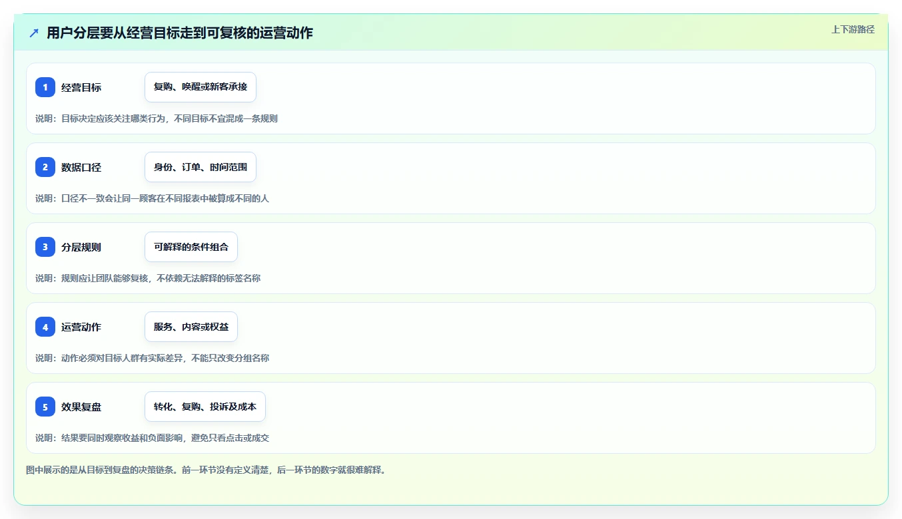This screenshot has width=902, height=519.
Task: Click the arrow icon beside the header title
Action: 34,33
